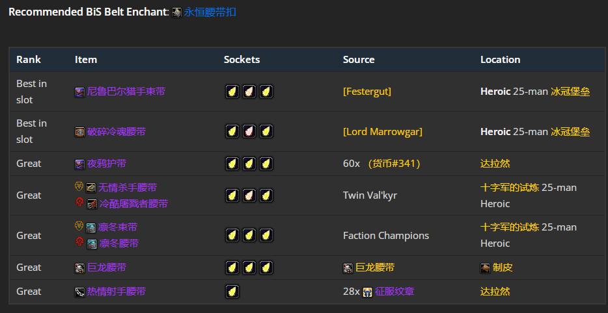The height and width of the screenshot is (313, 608).
Task: Open the 达拉然 link in the 夜鸦护带 row
Action: [x=495, y=164]
